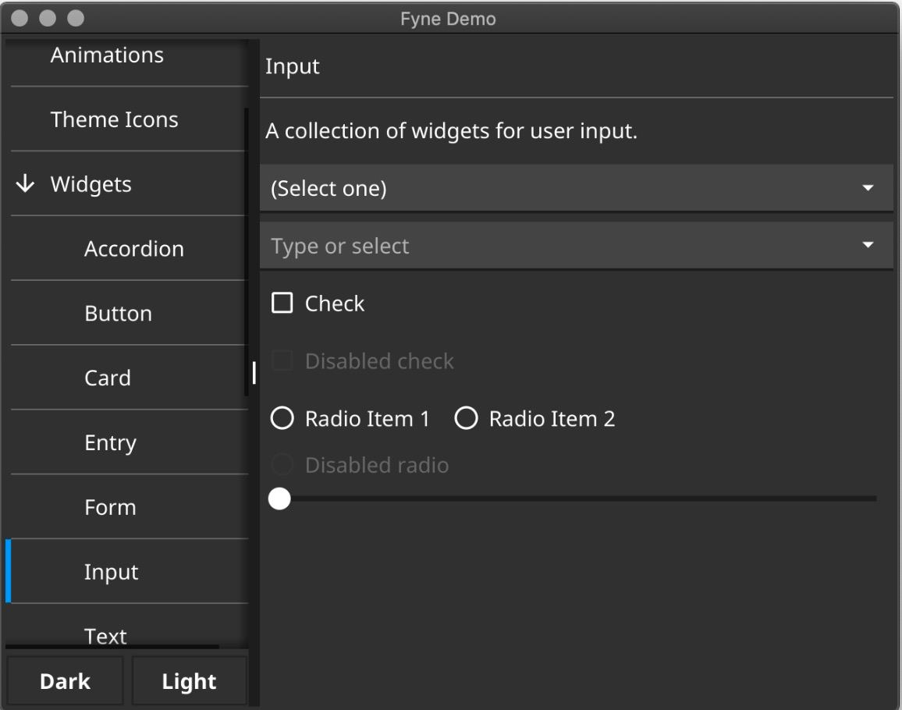Collapse the Widgets tree arrow icon
The image size is (902, 710).
click(25, 184)
